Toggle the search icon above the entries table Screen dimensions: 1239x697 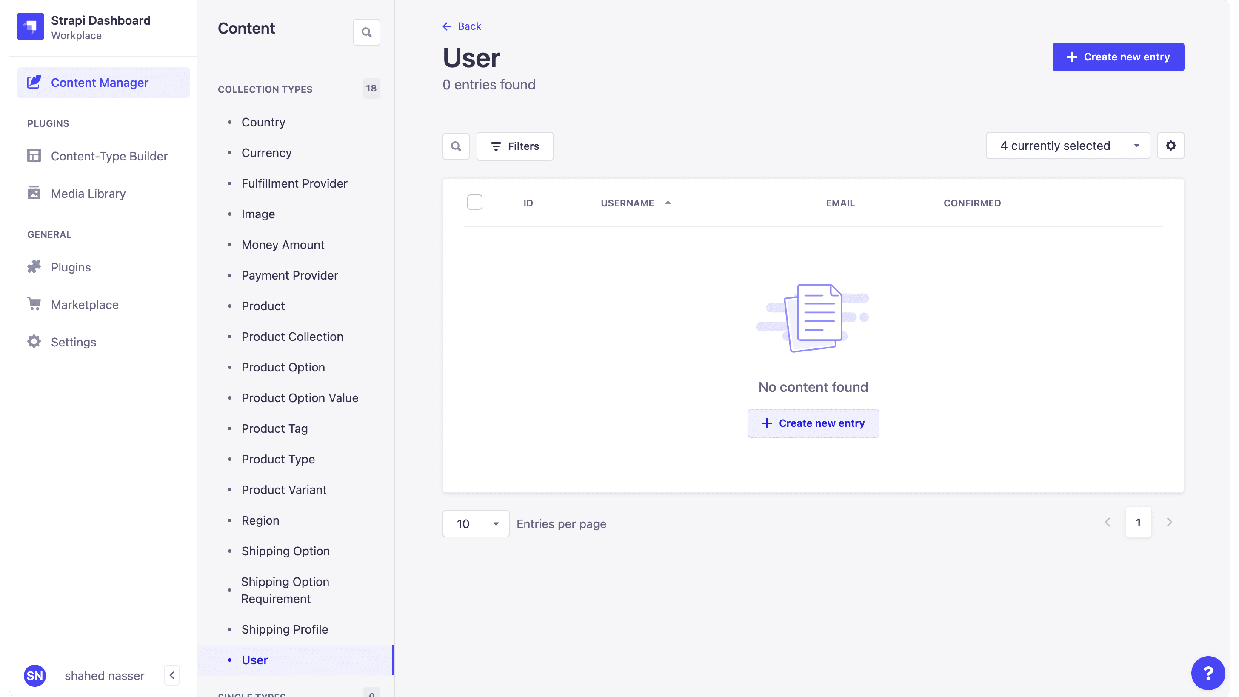456,146
